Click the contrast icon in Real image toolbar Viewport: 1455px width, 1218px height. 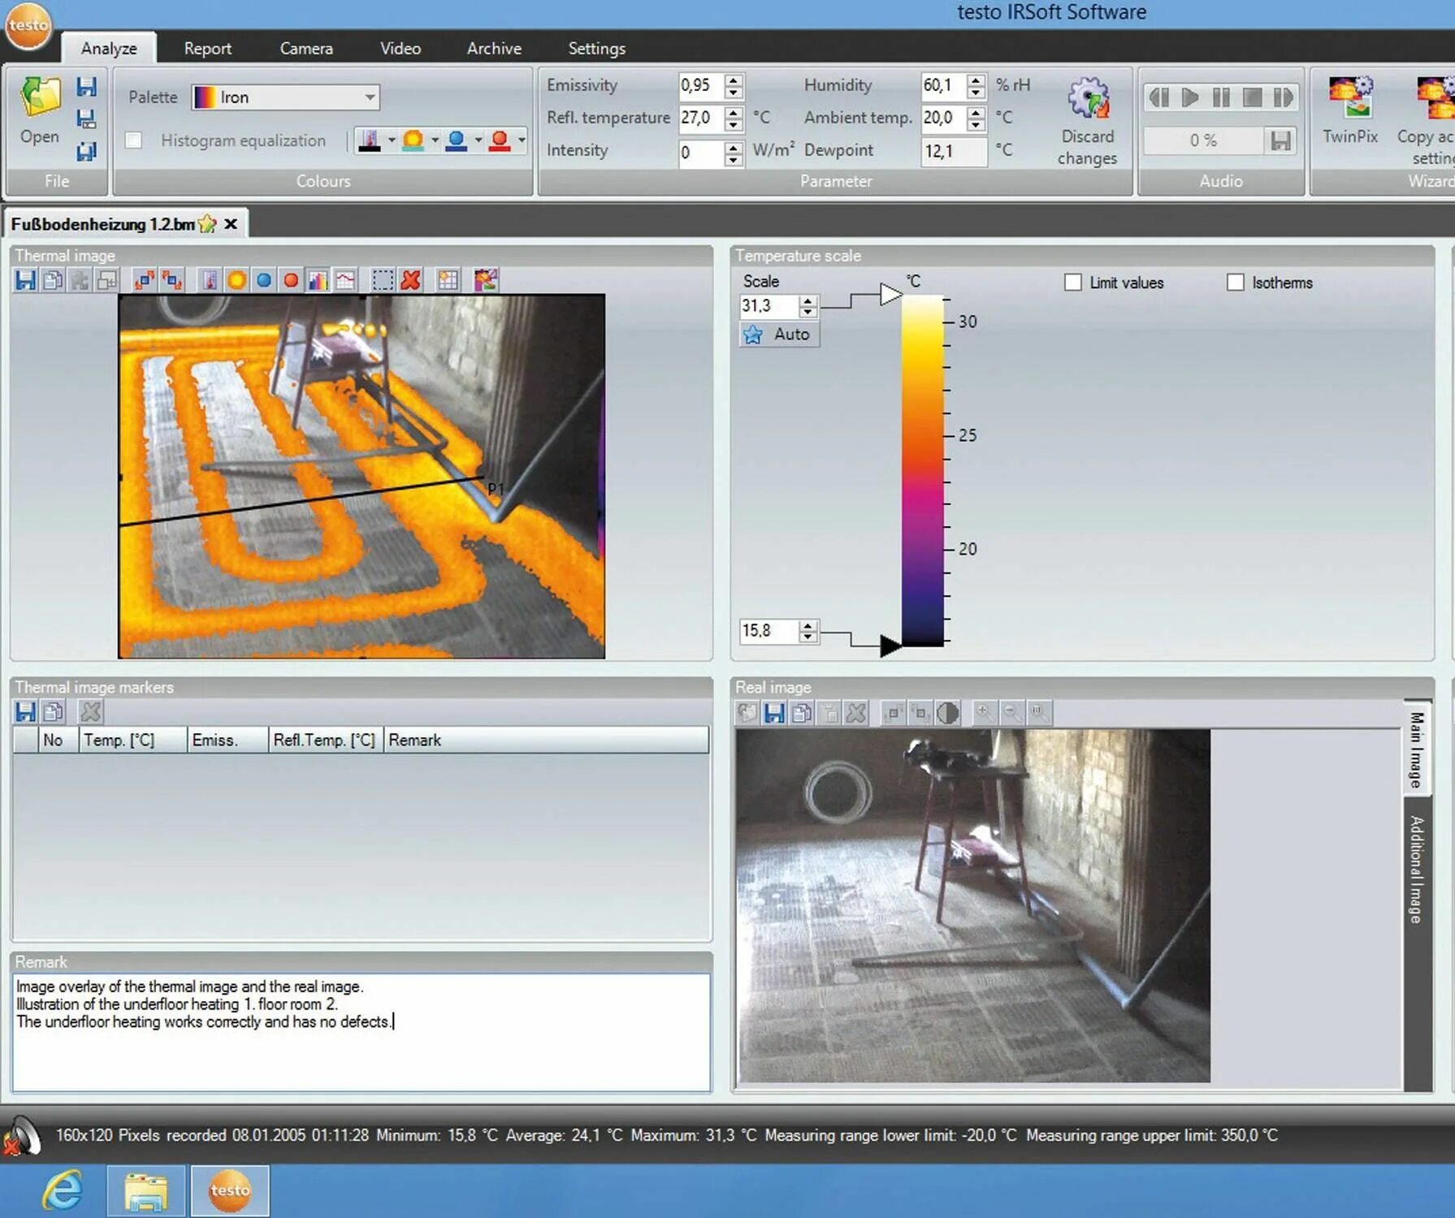click(x=947, y=713)
